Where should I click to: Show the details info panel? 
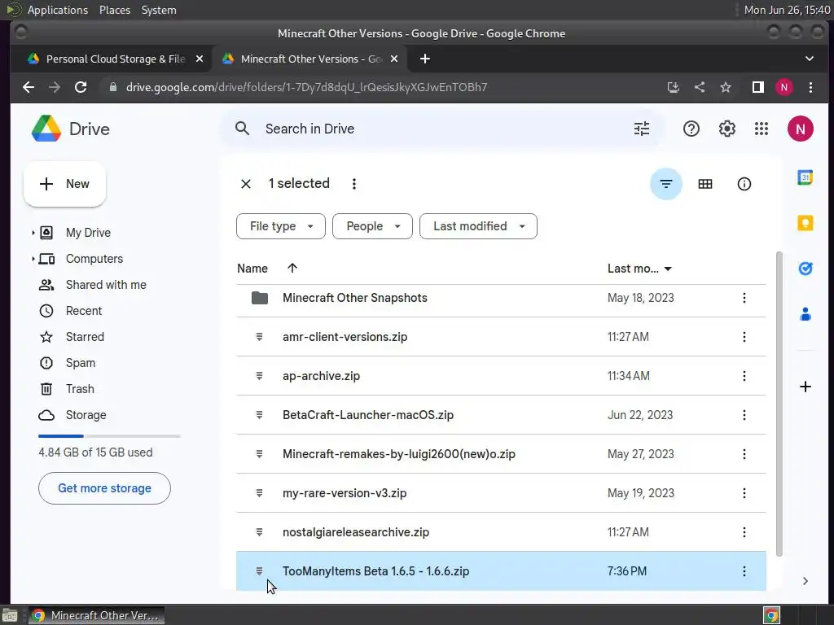pyautogui.click(x=744, y=184)
